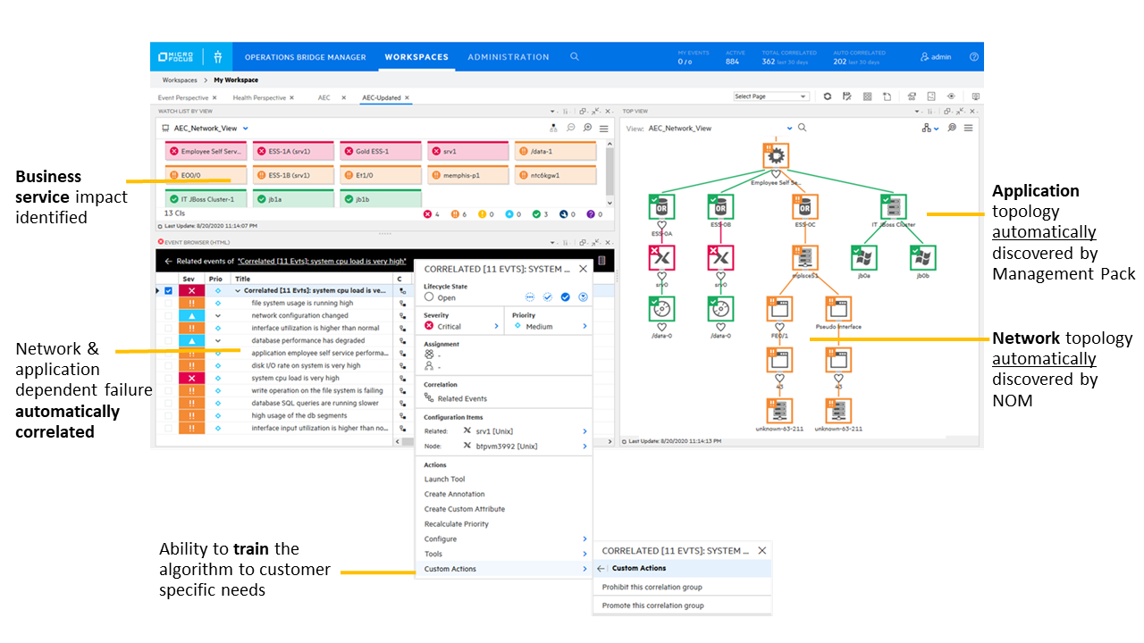
Task: Tick checkbox for file system usage event
Action: (x=168, y=304)
